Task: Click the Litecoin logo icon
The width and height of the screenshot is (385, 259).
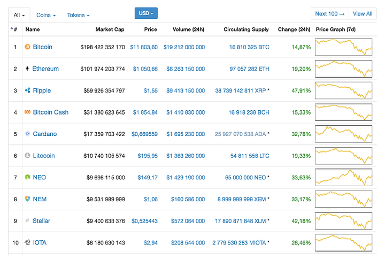Action: point(27,156)
